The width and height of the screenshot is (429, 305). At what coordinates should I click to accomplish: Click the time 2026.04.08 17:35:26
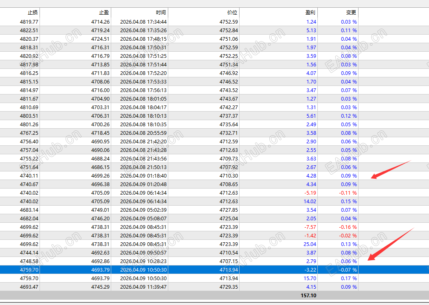tap(143, 31)
